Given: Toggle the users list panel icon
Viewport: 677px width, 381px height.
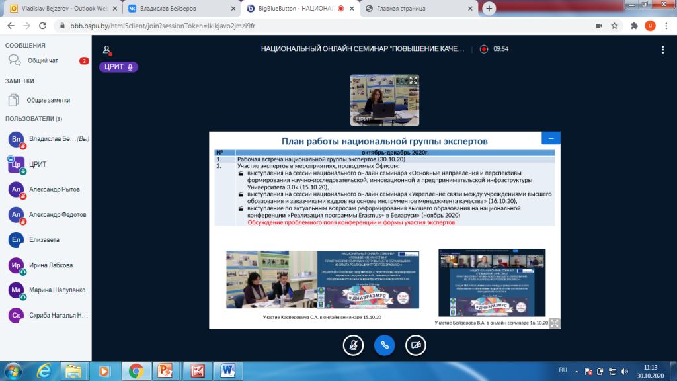Looking at the screenshot, I should (106, 50).
